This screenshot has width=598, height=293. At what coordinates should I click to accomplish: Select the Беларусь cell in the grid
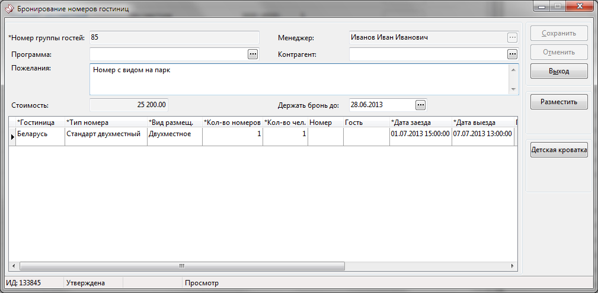click(x=40, y=134)
